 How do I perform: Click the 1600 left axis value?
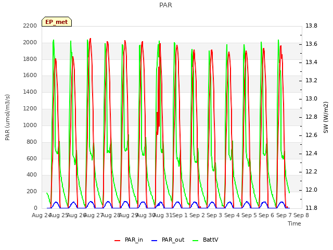pos(30,75)
